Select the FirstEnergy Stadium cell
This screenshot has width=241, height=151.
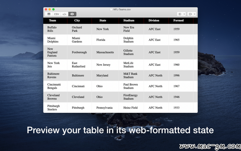[131, 97]
